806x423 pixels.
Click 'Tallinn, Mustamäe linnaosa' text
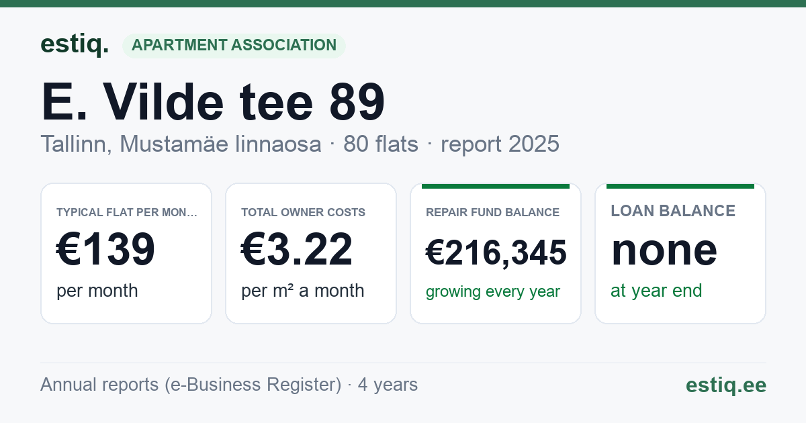point(181,144)
